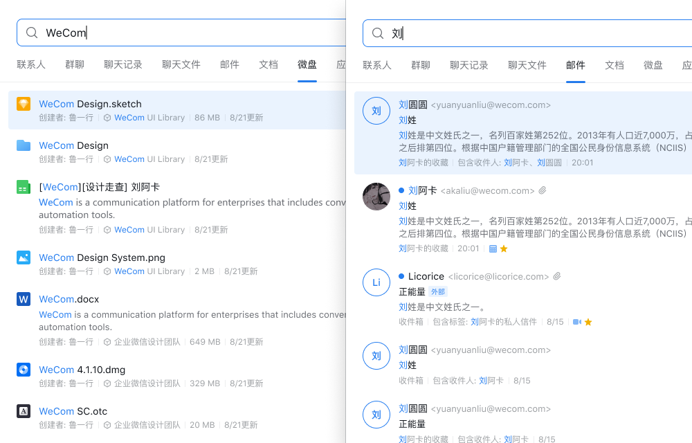Click the 刘 avatar of the 8/15 刘姓 email

pyautogui.click(x=376, y=356)
